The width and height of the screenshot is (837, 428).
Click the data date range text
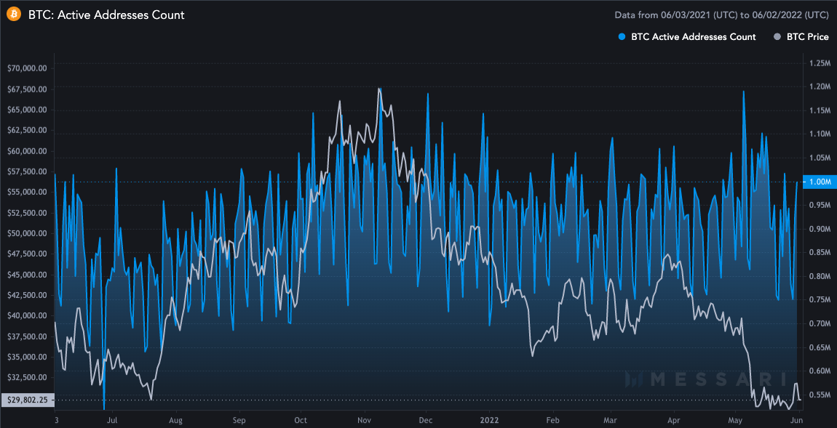[x=722, y=15]
